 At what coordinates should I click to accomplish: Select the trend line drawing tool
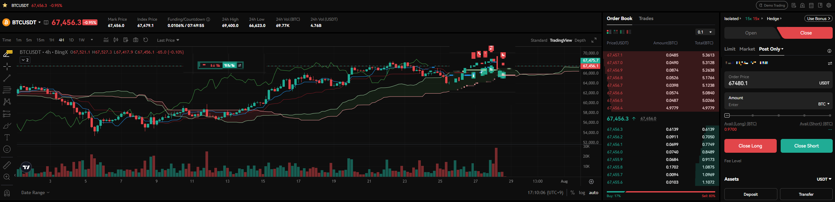coord(7,78)
